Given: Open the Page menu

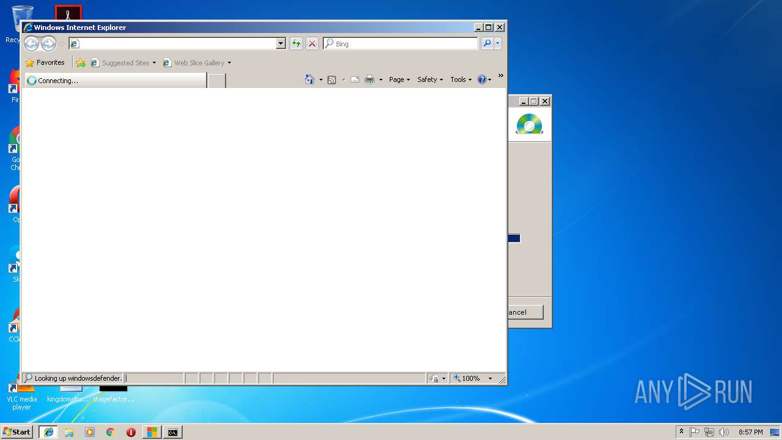Looking at the screenshot, I should pos(400,79).
